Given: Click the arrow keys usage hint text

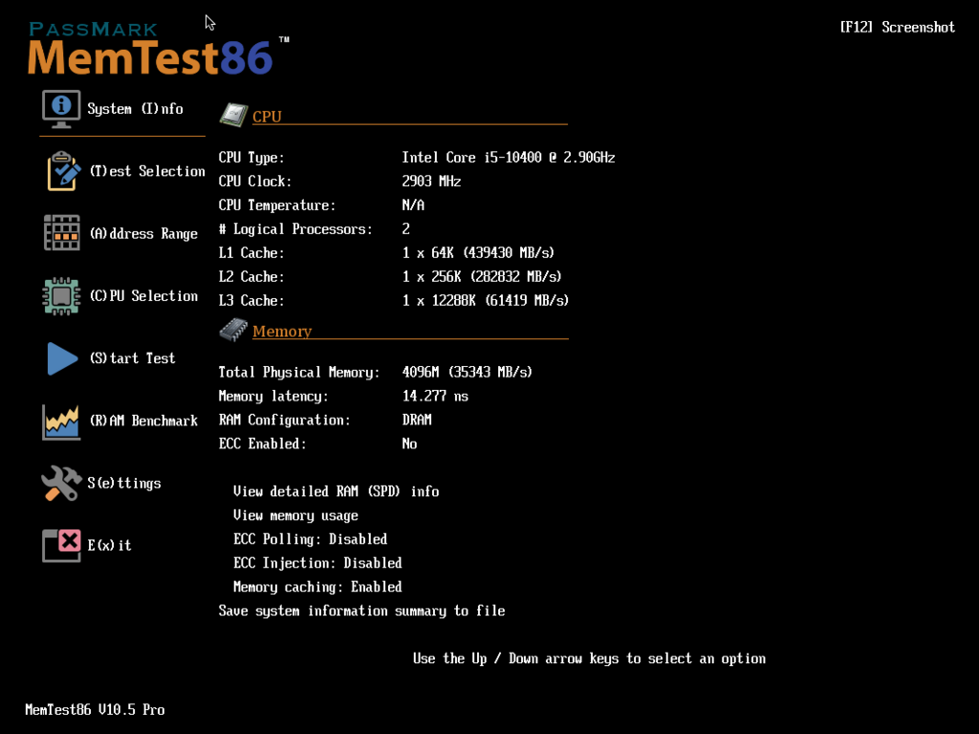Looking at the screenshot, I should coord(589,658).
